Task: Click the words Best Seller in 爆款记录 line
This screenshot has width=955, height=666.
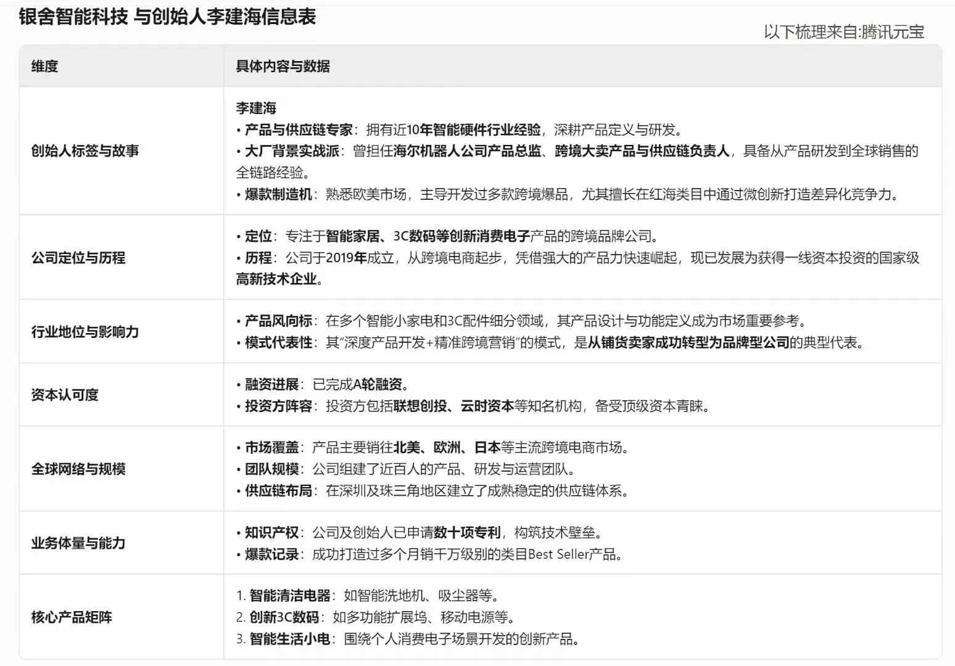Action: click(x=557, y=554)
